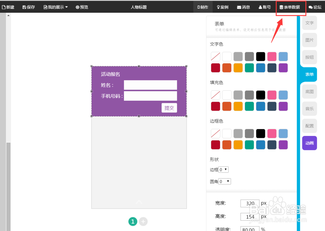Image resolution: width=325 pixels, height=231 pixels.
Task: Open preview mode with 预览
Action: pyautogui.click(x=82, y=7)
